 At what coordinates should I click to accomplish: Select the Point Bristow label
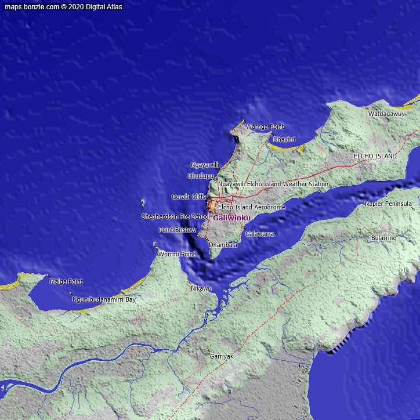pos(178,230)
